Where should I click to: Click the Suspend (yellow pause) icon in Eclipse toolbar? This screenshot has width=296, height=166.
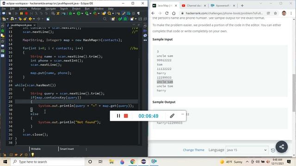(x=21, y=13)
